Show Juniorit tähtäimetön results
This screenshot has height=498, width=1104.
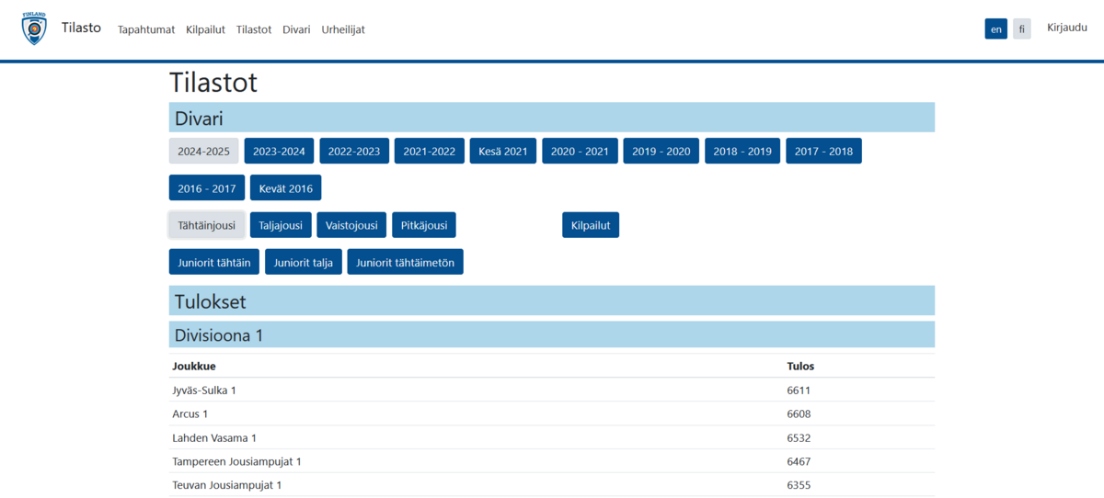[x=406, y=262]
